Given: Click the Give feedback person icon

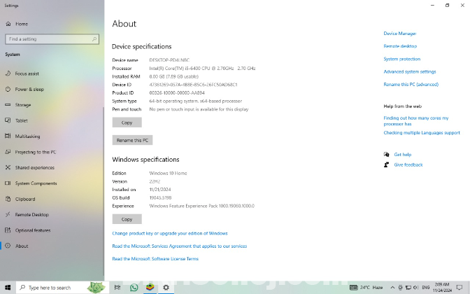Looking at the screenshot, I should point(386,164).
